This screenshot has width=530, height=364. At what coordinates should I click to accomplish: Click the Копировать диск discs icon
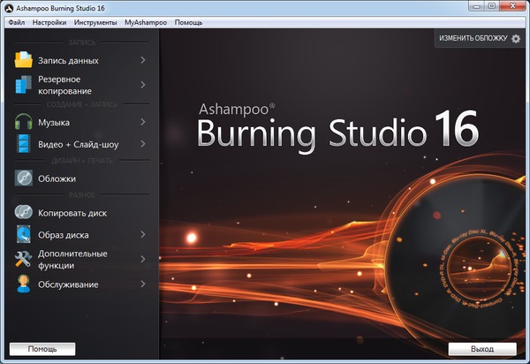click(23, 213)
